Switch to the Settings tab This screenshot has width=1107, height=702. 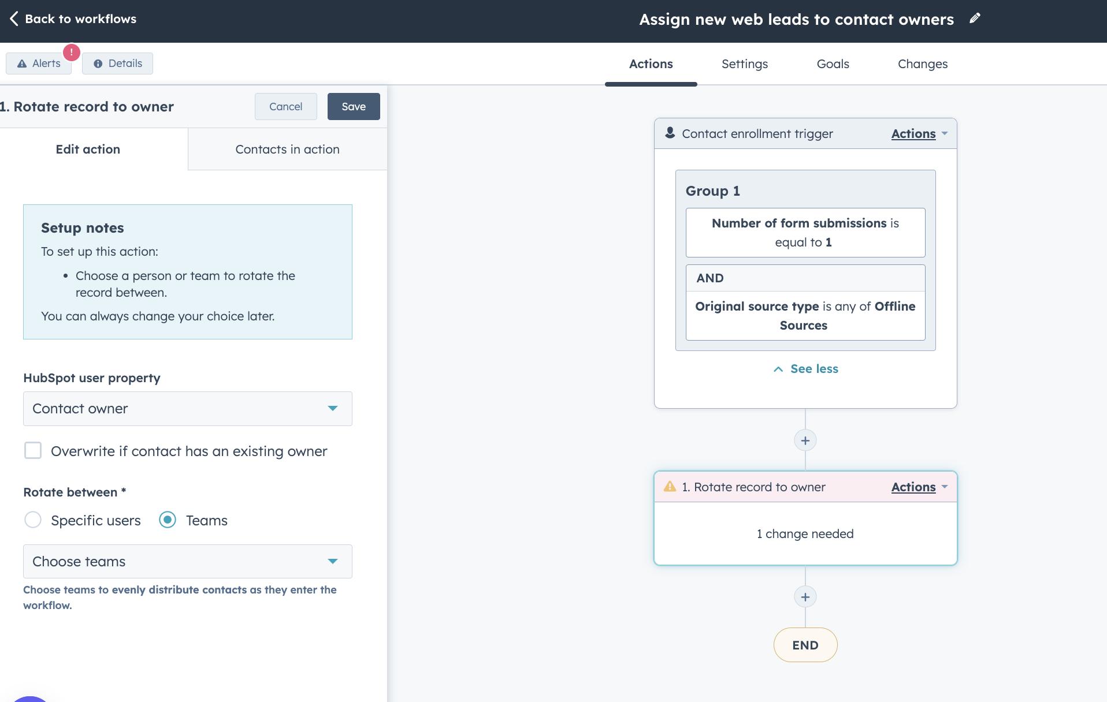744,64
